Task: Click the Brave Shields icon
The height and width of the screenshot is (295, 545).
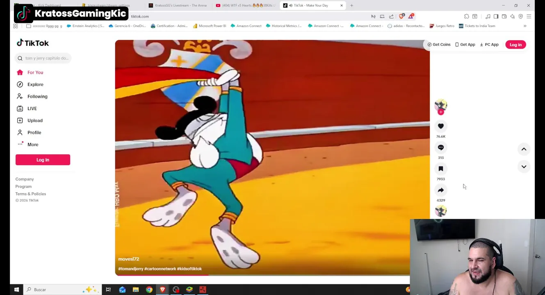Action: 401,16
